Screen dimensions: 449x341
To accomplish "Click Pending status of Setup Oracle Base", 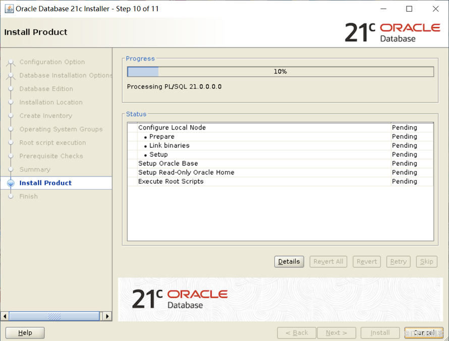I will (x=404, y=163).
